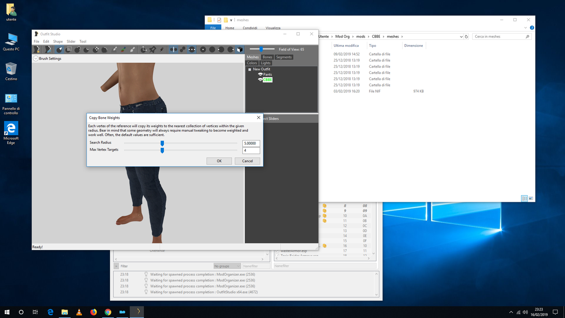Toggle visibility of the Pants mesh
Viewport: 565px width, 318px height.
click(x=260, y=74)
